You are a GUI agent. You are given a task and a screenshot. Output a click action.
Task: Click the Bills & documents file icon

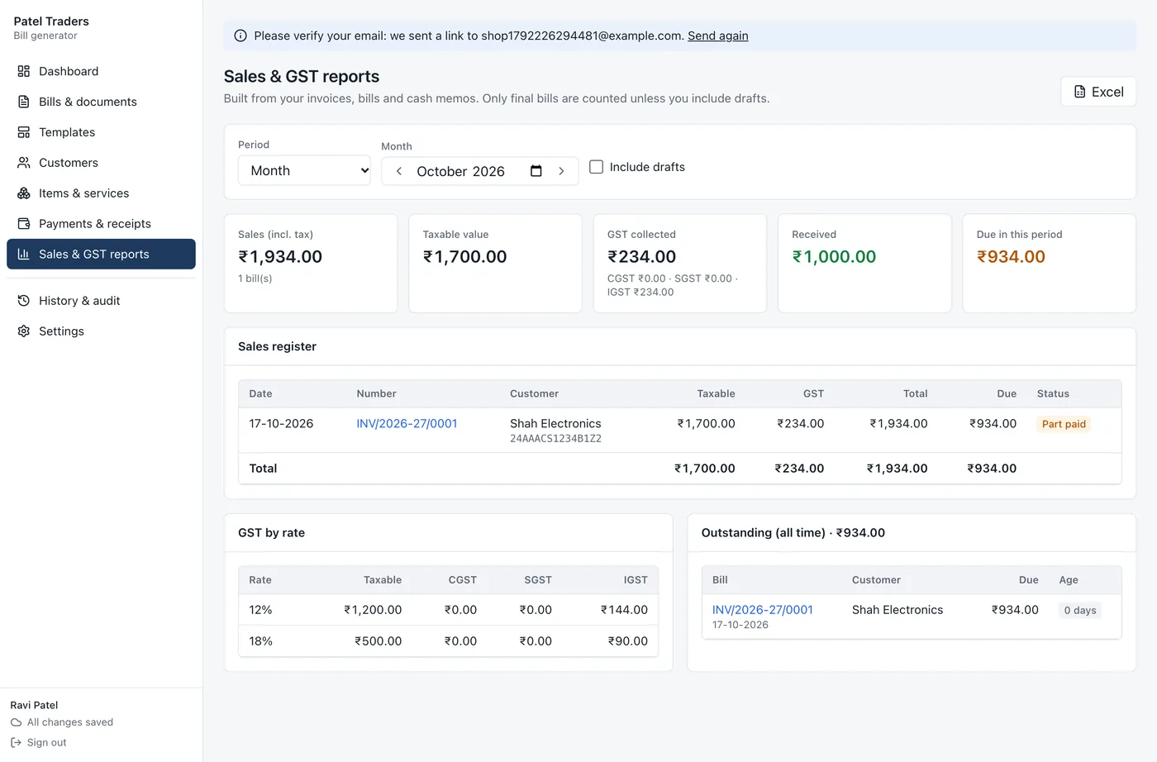[24, 102]
